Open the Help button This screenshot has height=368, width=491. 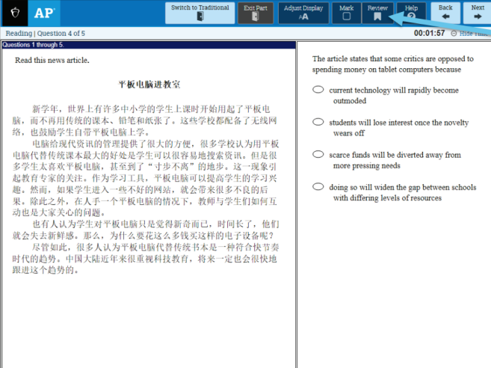411,13
